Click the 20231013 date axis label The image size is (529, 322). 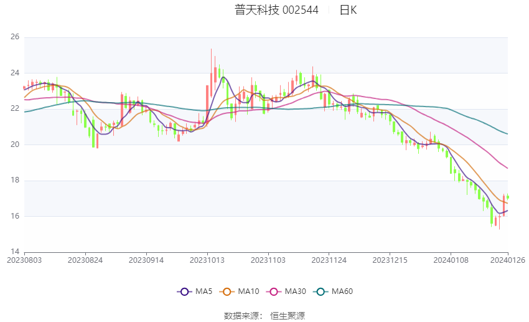point(207,260)
